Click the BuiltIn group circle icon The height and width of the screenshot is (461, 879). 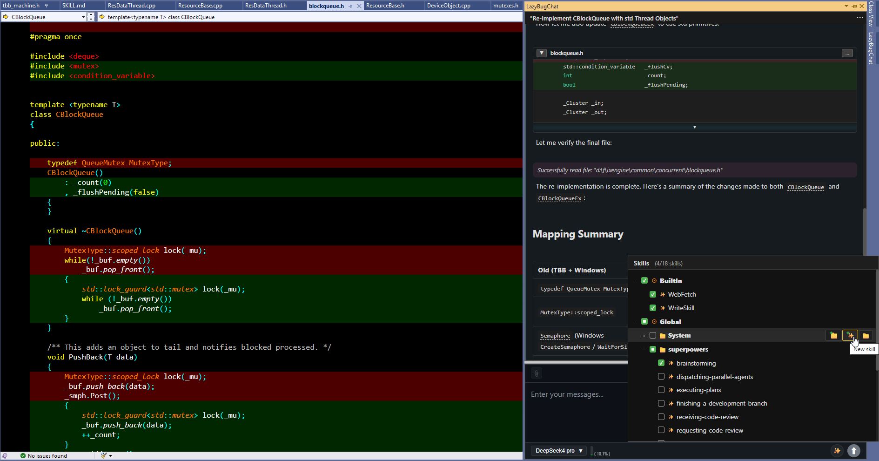click(x=654, y=281)
